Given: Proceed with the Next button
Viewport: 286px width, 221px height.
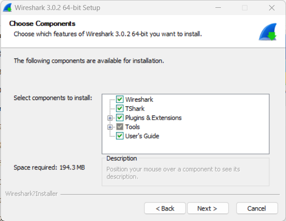Looking at the screenshot, I should 207,208.
